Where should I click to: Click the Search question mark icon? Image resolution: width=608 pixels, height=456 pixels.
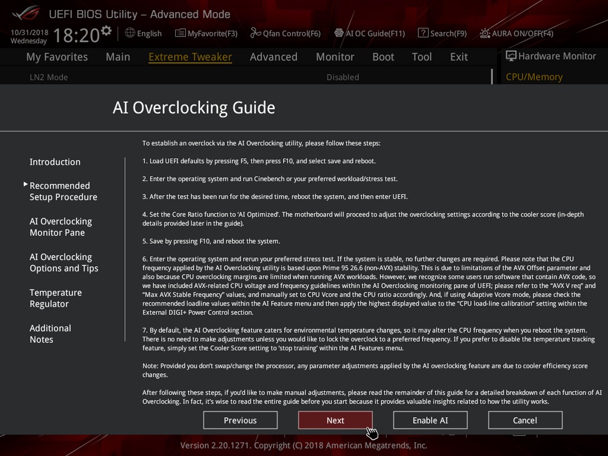pos(423,33)
